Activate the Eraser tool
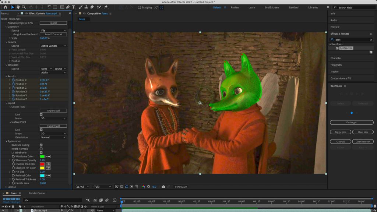This screenshot has width=377, height=212. coord(92,7)
